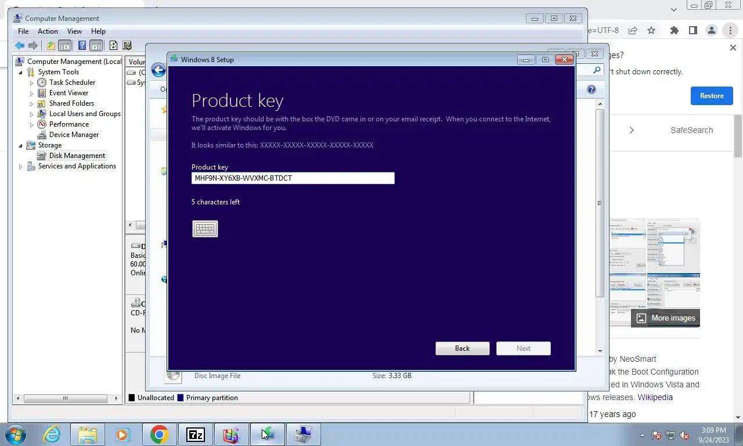Open Chrome's three-dot menu
Viewport: 743px width, 446px height.
click(x=730, y=30)
